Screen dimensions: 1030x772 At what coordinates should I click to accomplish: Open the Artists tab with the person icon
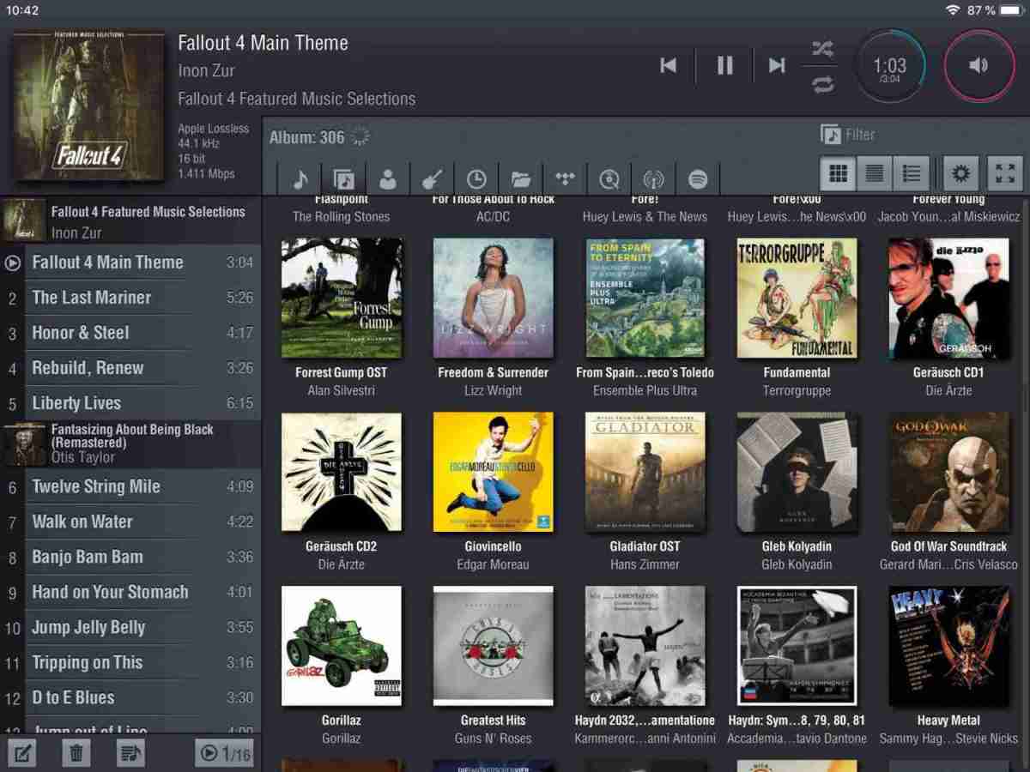(x=388, y=178)
